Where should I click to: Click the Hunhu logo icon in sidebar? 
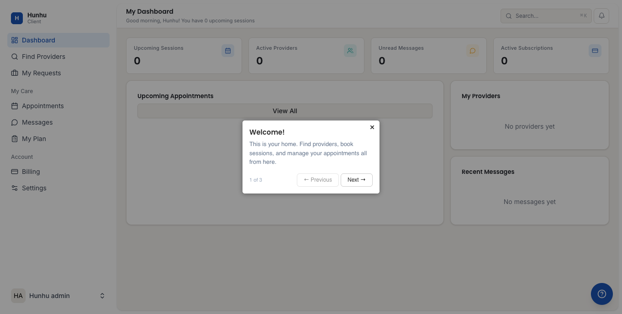17,18
